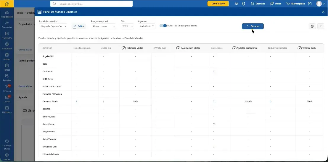
Task: Select the Ángela CAU row name
Action: pos(48,56)
